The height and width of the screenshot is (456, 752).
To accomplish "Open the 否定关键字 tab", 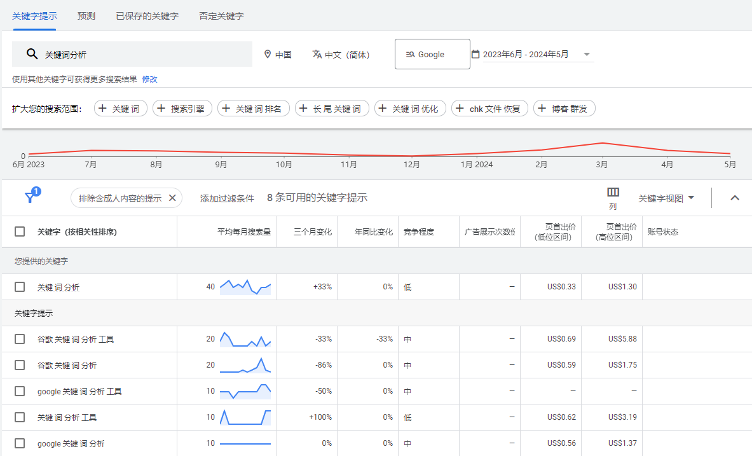I will [222, 16].
